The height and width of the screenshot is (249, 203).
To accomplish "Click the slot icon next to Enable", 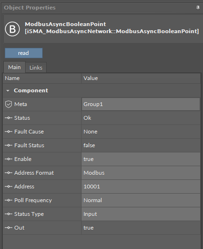I will (x=9, y=159).
